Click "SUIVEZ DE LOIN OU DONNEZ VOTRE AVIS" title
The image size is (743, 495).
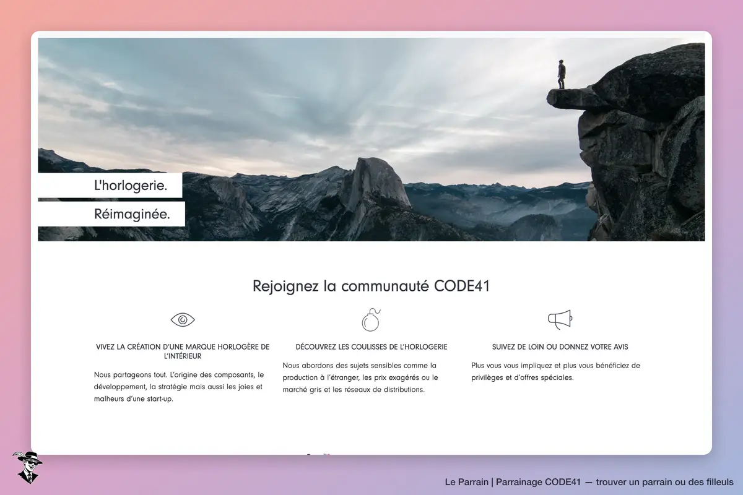point(560,347)
